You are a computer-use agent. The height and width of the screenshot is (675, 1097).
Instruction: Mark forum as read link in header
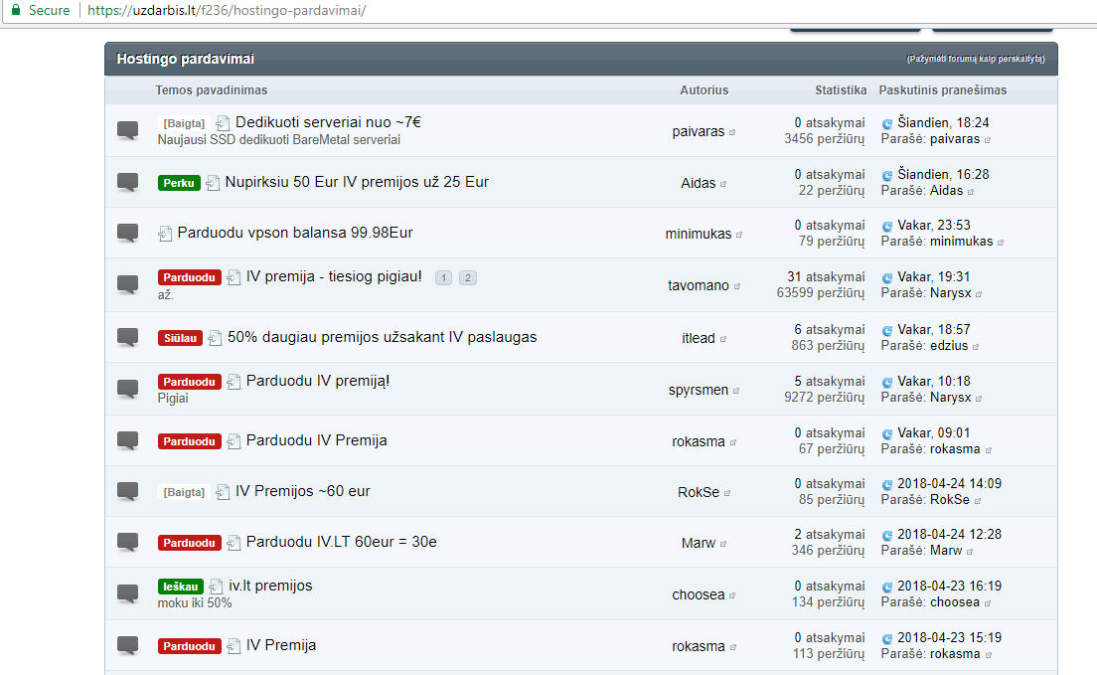coord(975,60)
